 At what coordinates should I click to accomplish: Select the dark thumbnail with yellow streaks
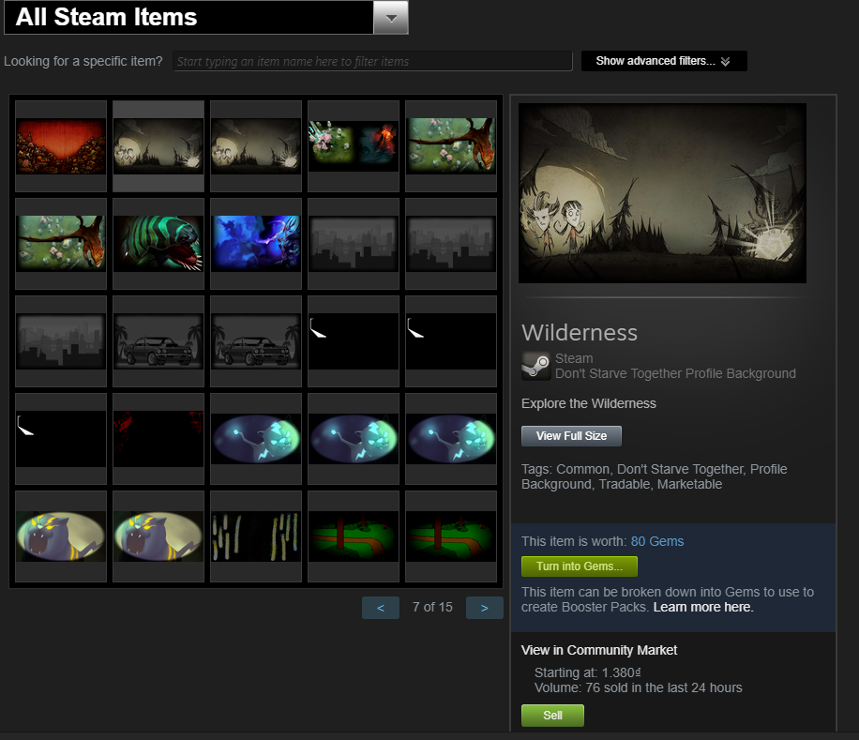coord(256,536)
